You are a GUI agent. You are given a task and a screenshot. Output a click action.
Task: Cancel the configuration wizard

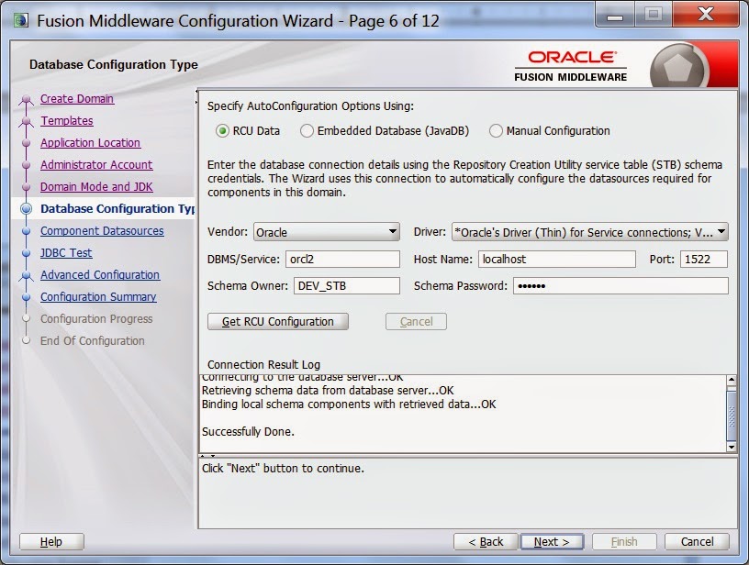pyautogui.click(x=697, y=541)
